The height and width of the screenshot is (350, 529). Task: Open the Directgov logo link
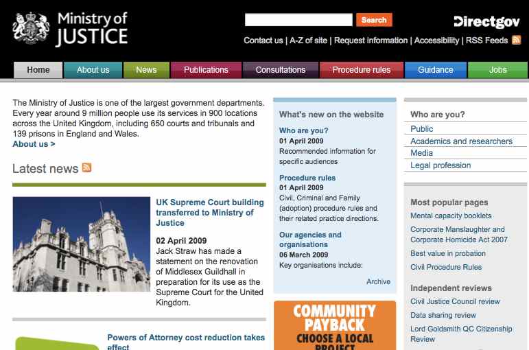486,22
